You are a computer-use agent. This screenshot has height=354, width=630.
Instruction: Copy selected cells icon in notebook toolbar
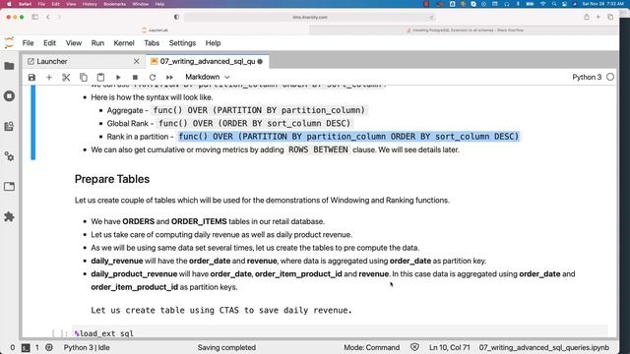pyautogui.click(x=84, y=77)
